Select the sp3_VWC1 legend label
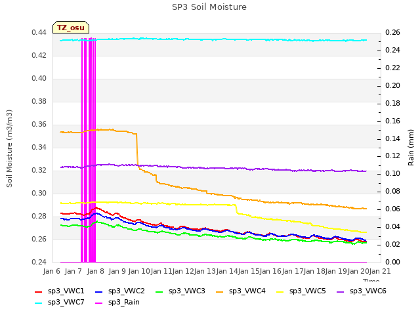The height and width of the screenshot is (315, 420). (x=66, y=291)
